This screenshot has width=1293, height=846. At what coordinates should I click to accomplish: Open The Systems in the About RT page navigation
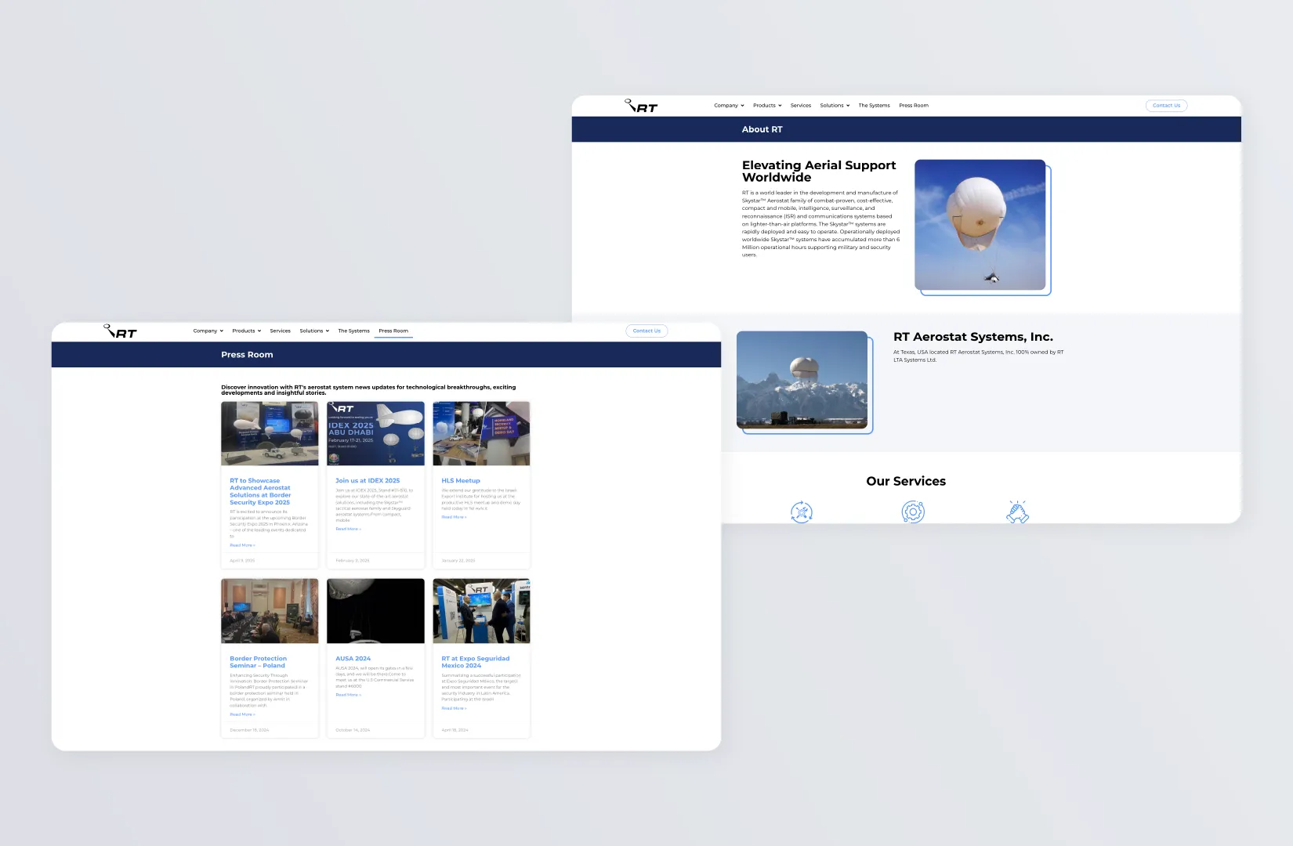pos(874,105)
